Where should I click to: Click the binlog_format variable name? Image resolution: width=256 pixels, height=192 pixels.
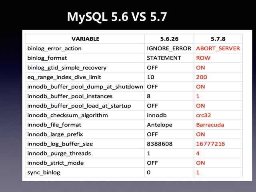(47, 58)
